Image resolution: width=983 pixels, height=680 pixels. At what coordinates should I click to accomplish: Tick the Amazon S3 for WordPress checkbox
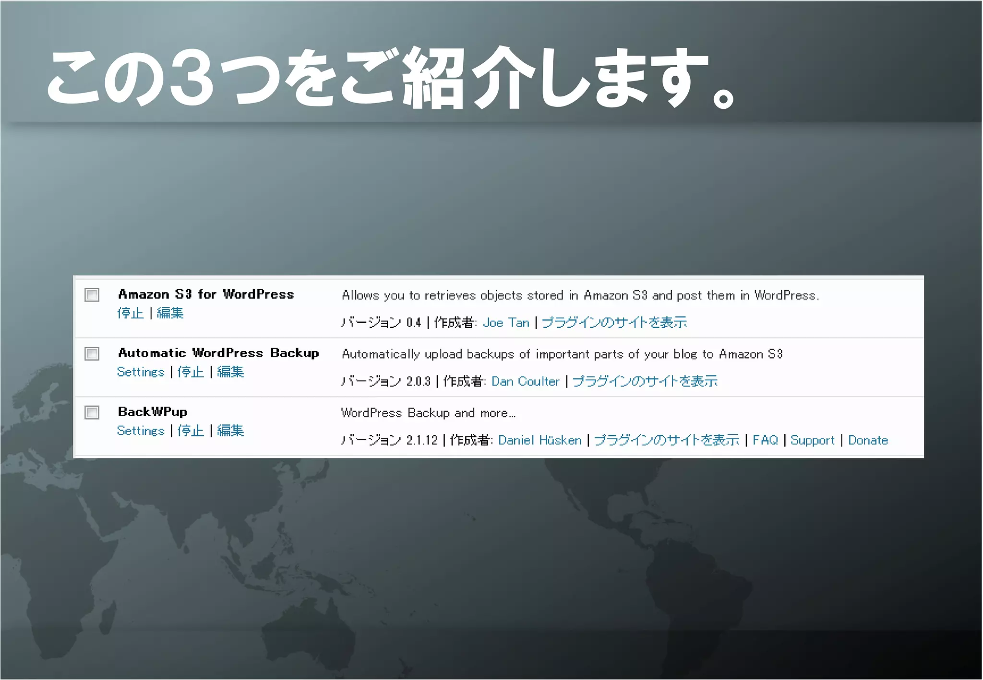(92, 294)
